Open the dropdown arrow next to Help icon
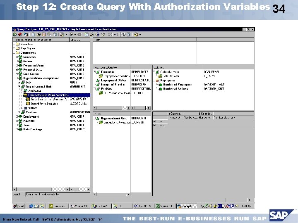Image resolution: width=298 pixels, height=223 pixels. (x=140, y=35)
